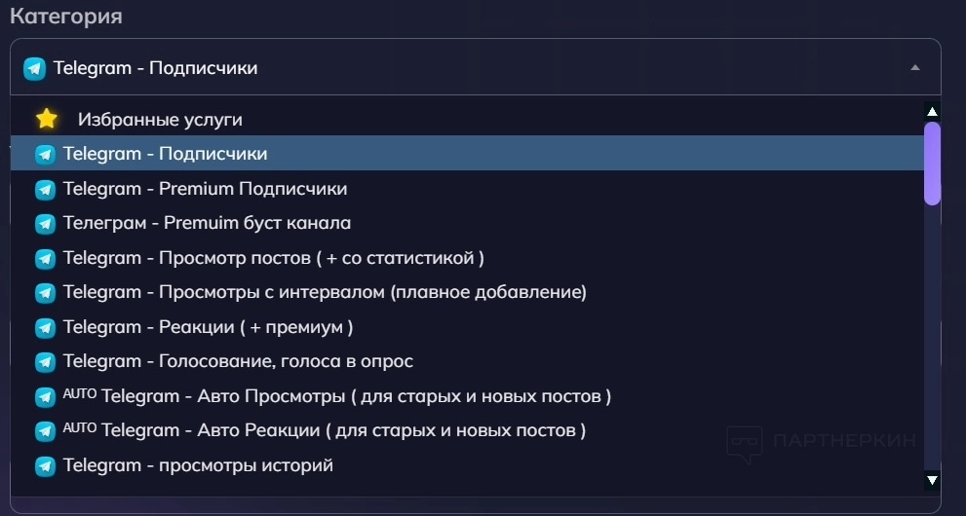Viewport: 966px width, 516px height.
Task: Click the star icon beside Избранные услуги
Action: [x=47, y=120]
